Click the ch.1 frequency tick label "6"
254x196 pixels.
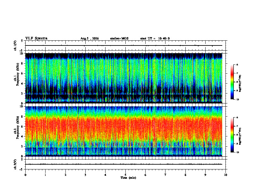tap(22, 74)
